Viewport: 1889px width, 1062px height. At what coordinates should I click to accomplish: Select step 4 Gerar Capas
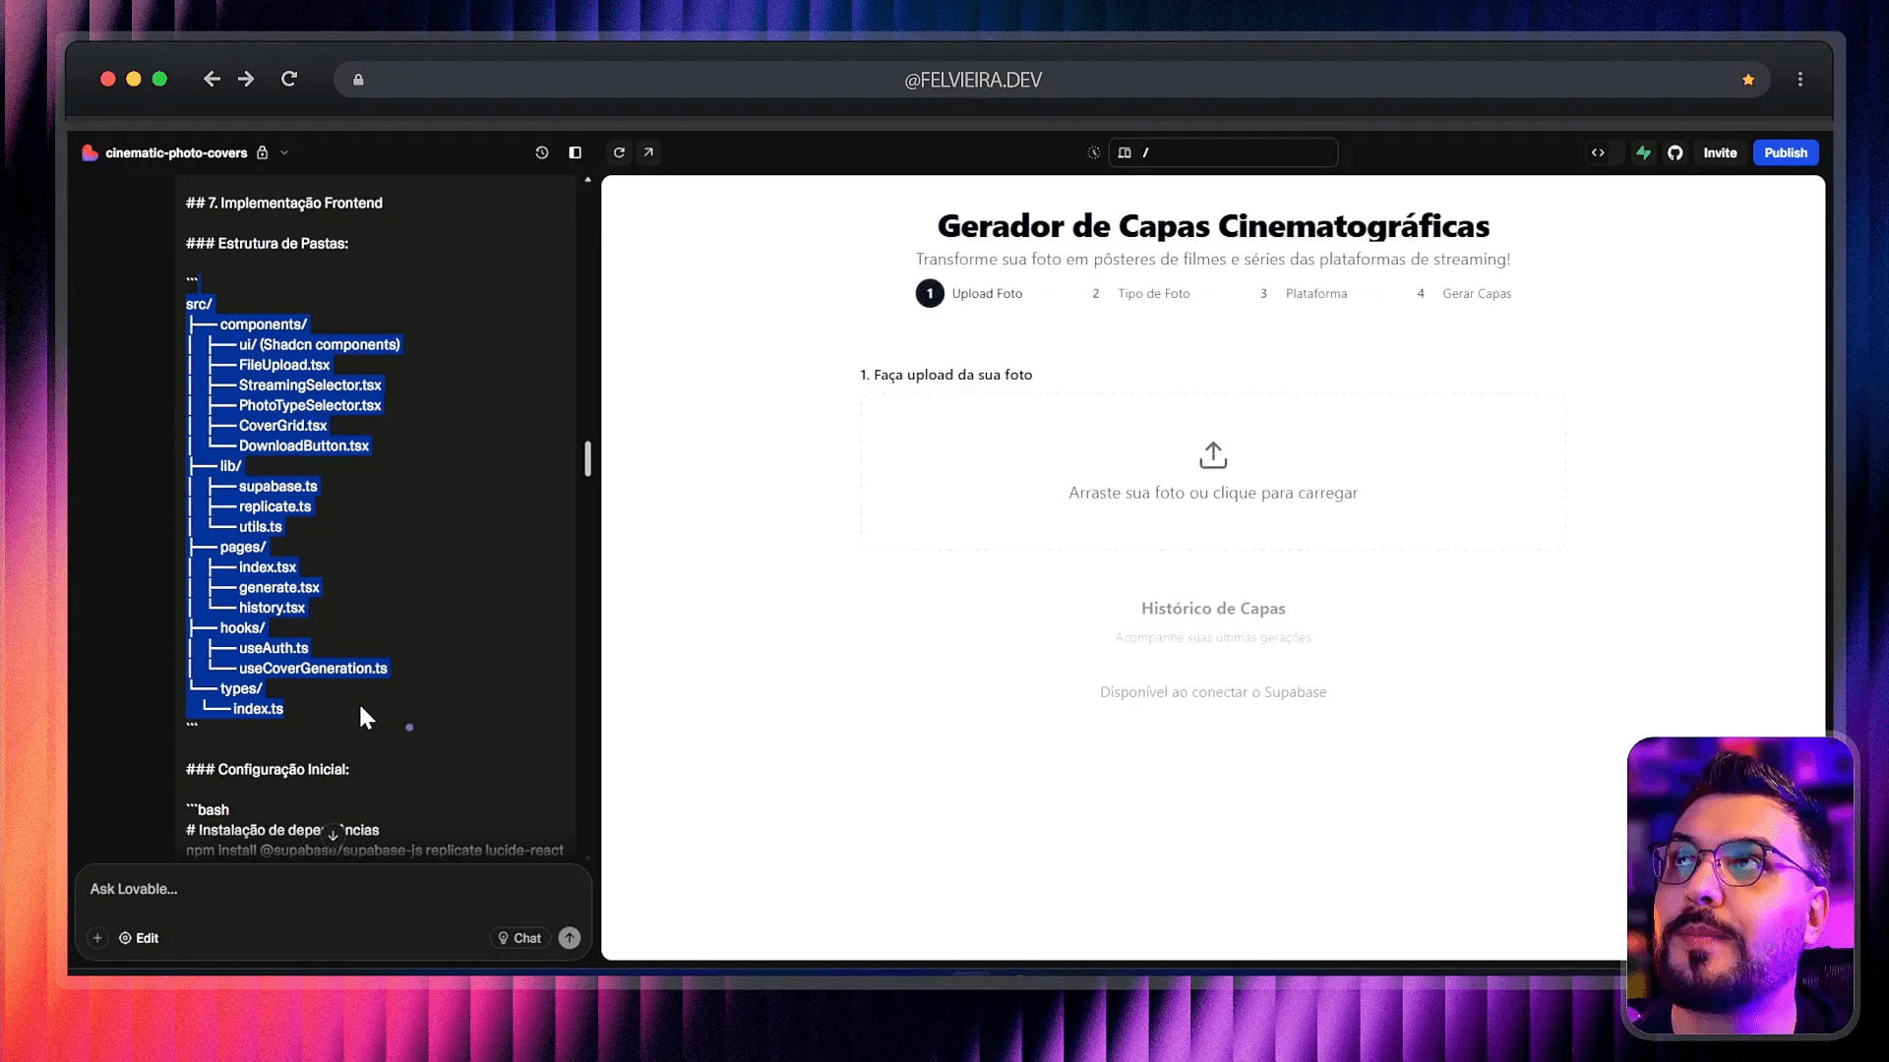(x=1463, y=293)
